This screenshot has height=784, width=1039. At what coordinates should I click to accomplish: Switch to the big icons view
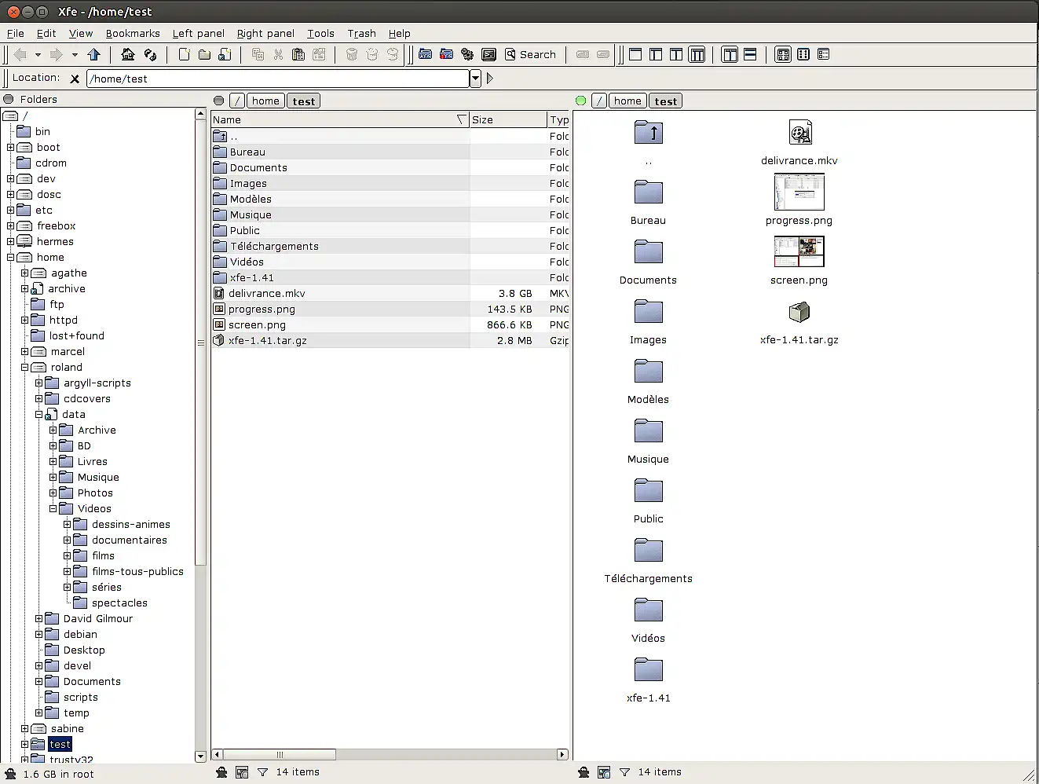(x=783, y=55)
